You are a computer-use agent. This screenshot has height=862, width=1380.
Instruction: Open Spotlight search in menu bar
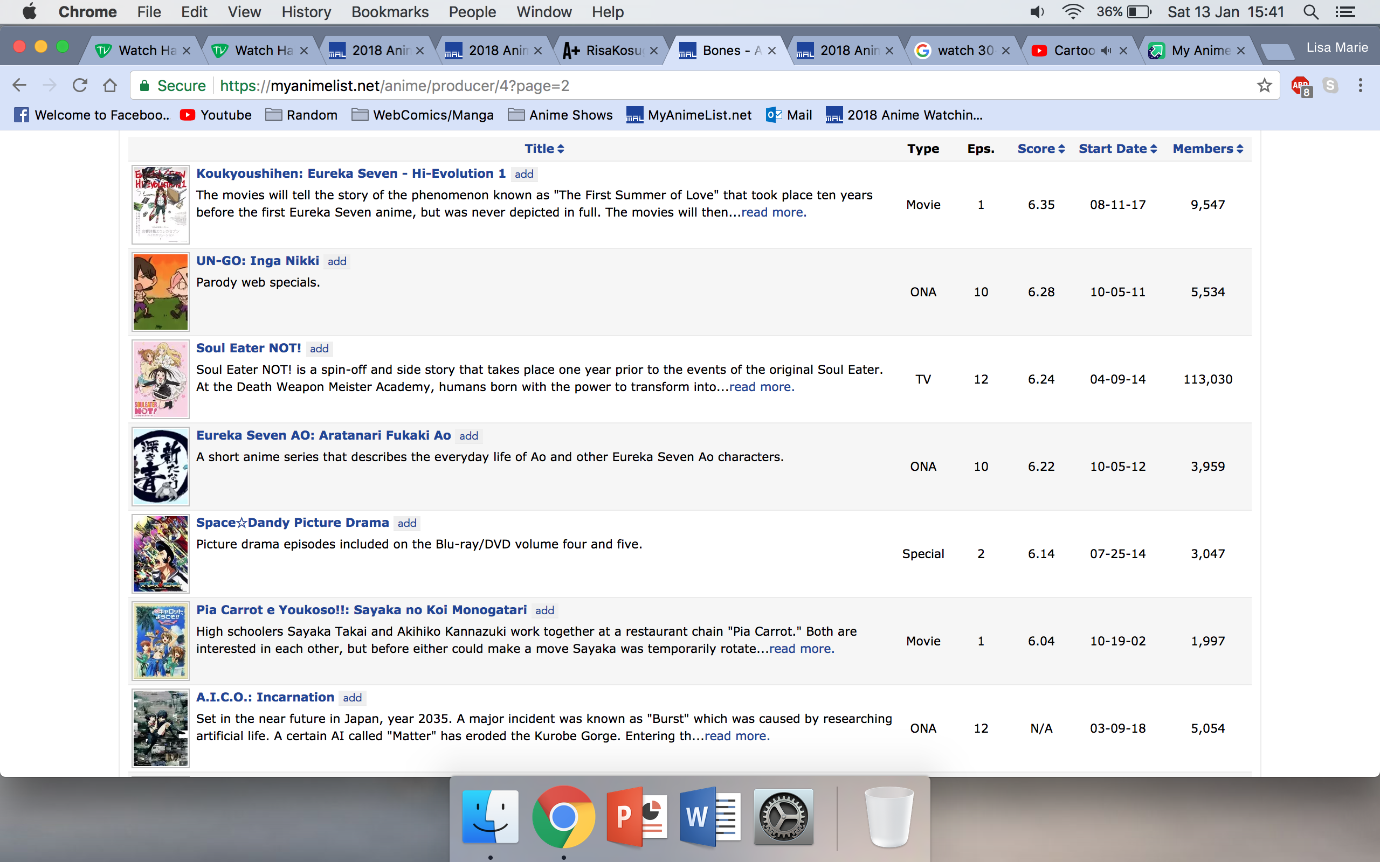point(1310,12)
